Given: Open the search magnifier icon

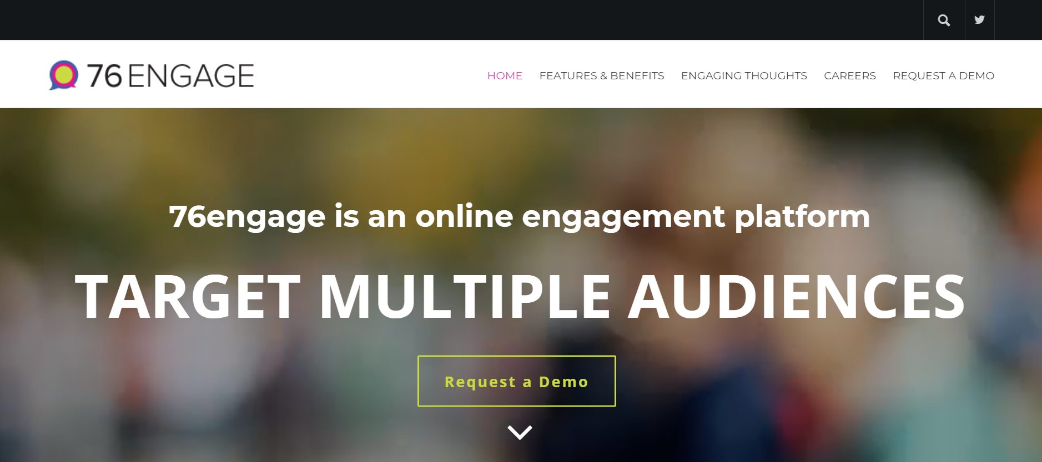Looking at the screenshot, I should click(944, 20).
